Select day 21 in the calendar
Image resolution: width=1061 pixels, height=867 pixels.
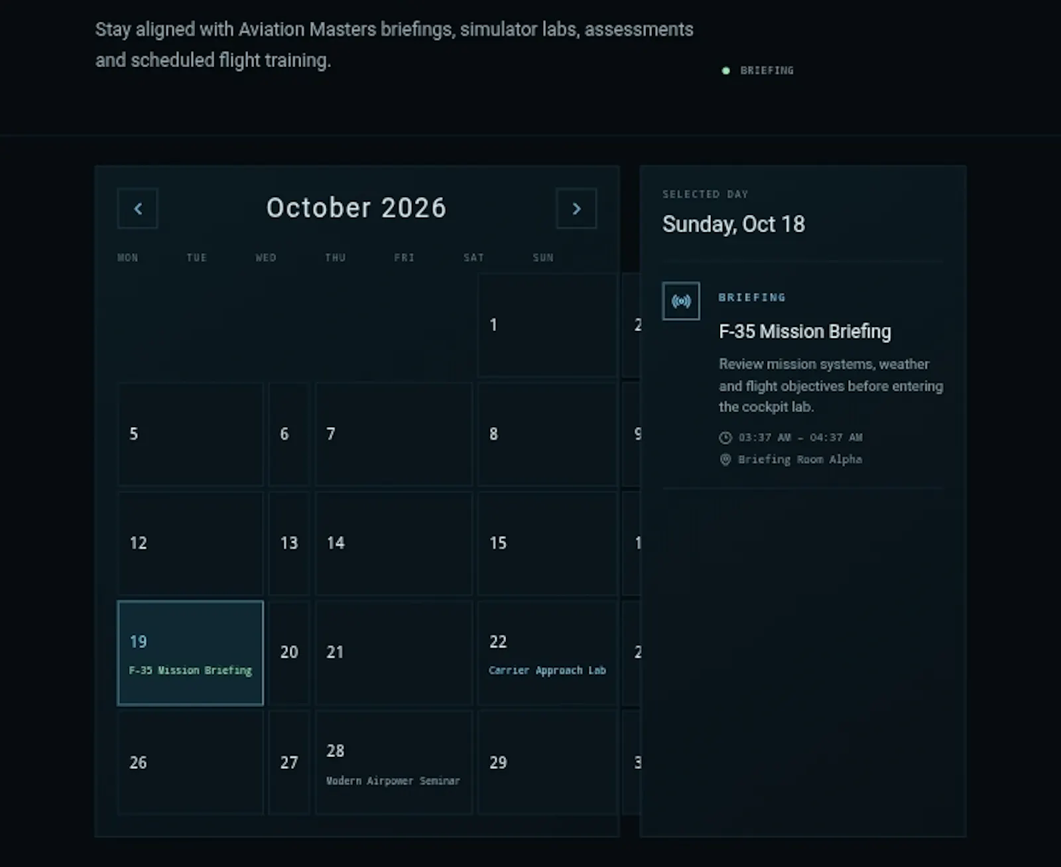394,653
